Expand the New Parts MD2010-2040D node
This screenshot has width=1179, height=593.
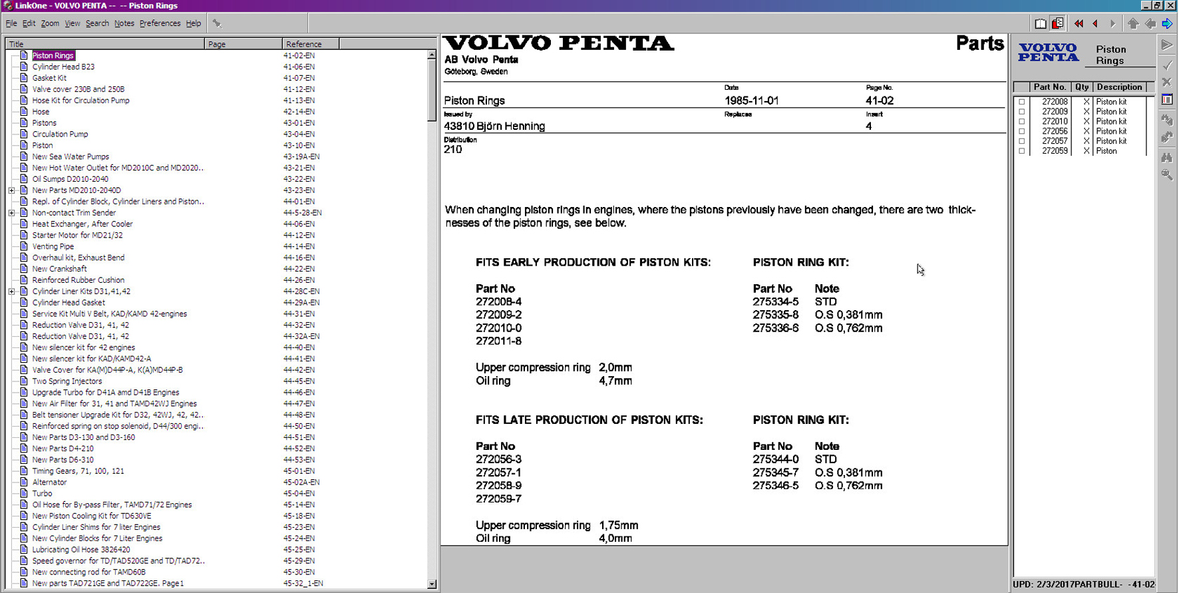pyautogui.click(x=11, y=190)
